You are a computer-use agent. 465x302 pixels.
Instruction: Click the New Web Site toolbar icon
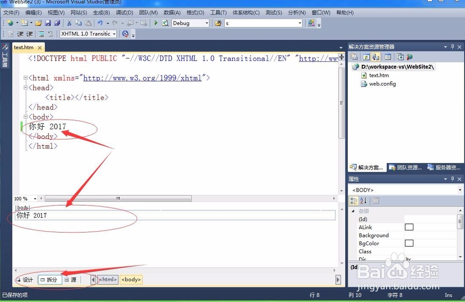[x=10, y=23]
